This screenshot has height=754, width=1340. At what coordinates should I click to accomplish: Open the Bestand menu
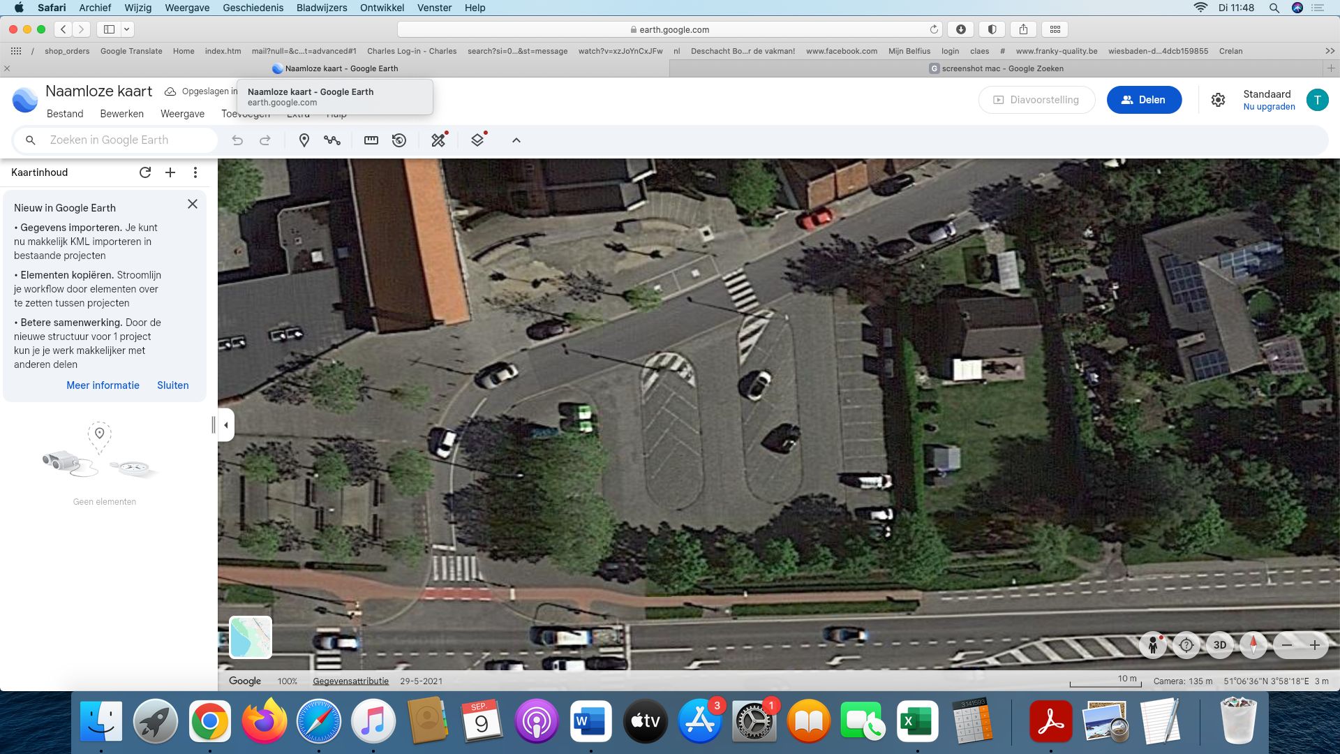pos(65,114)
